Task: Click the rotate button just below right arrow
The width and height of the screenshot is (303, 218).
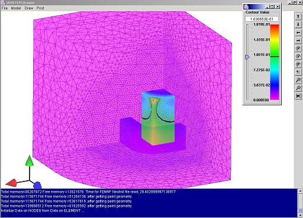Action: pyautogui.click(x=298, y=48)
